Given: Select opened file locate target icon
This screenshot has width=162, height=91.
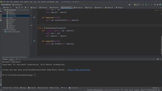Looking at the screenshot, I should click(16, 8).
